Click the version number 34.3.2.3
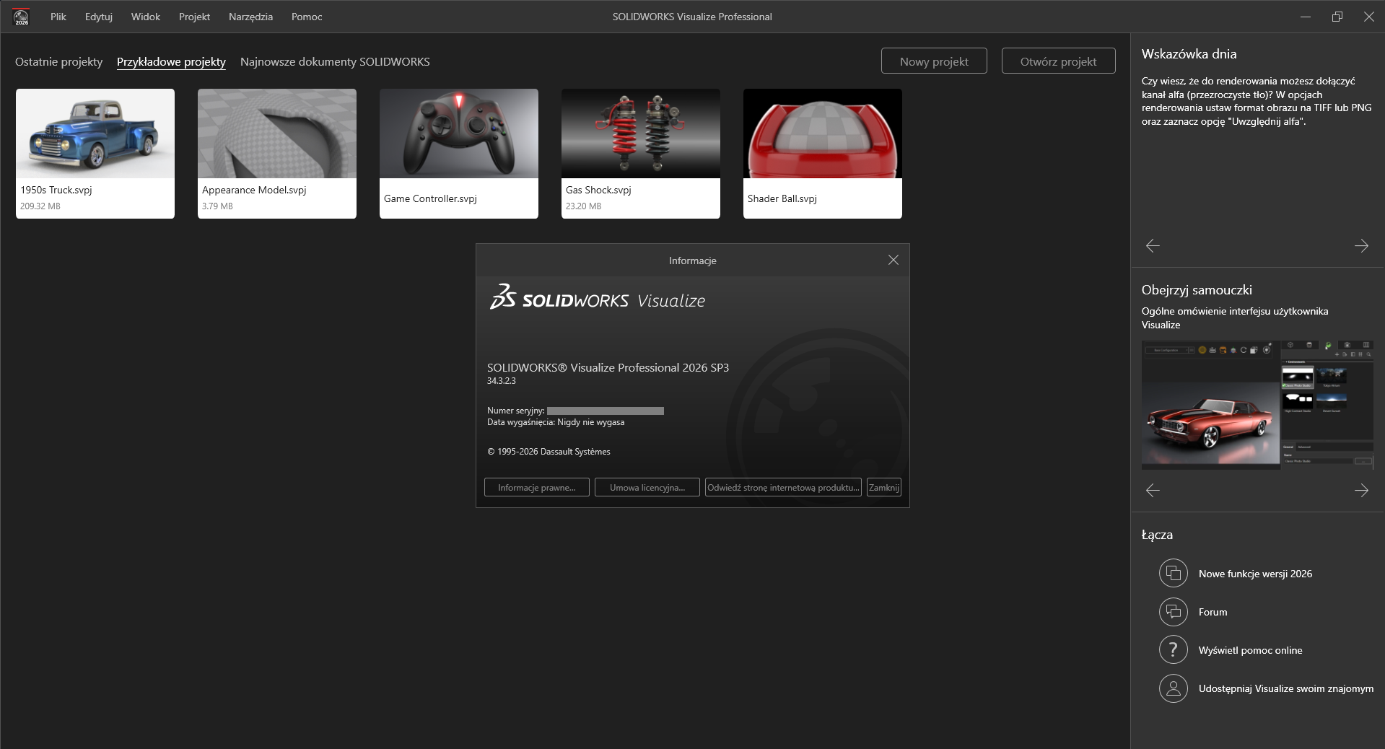Screen dimensions: 1385x749 coord(502,381)
